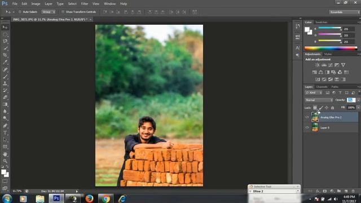Open the Move tool preset picker arrow
The width and height of the screenshot is (361, 203).
(14, 12)
